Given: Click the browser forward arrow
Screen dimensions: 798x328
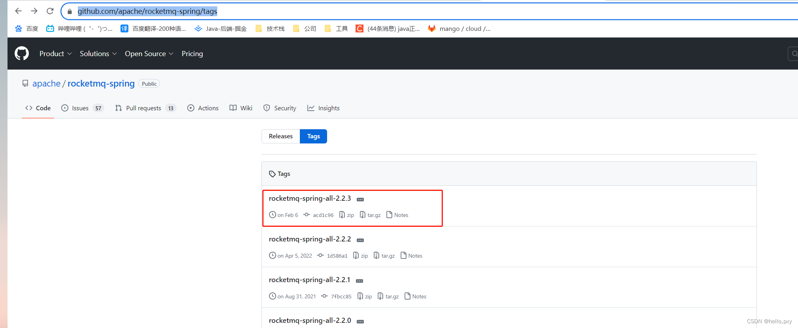Looking at the screenshot, I should click(34, 11).
